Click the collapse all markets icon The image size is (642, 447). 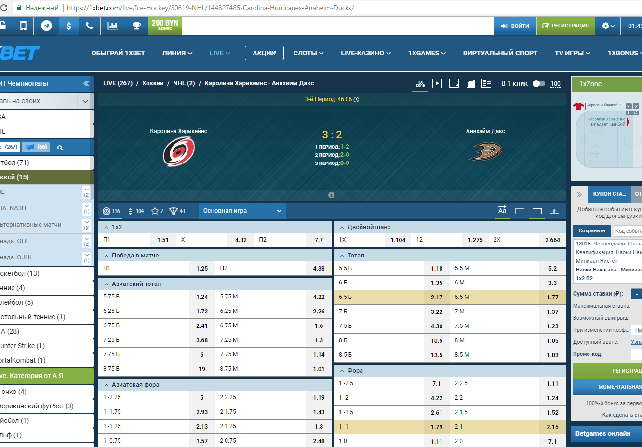click(x=554, y=211)
